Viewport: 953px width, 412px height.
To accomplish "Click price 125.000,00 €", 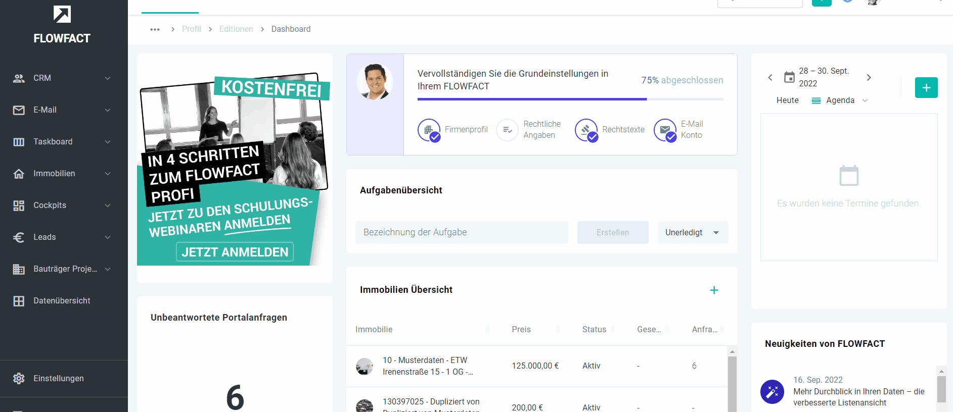I will point(535,366).
